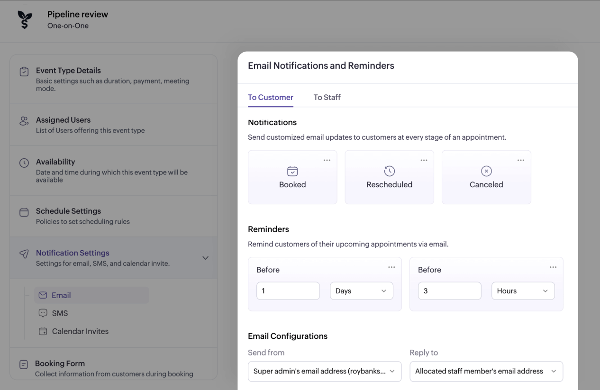
Task: Select the Email icon in Notification Settings
Action: pos(43,295)
